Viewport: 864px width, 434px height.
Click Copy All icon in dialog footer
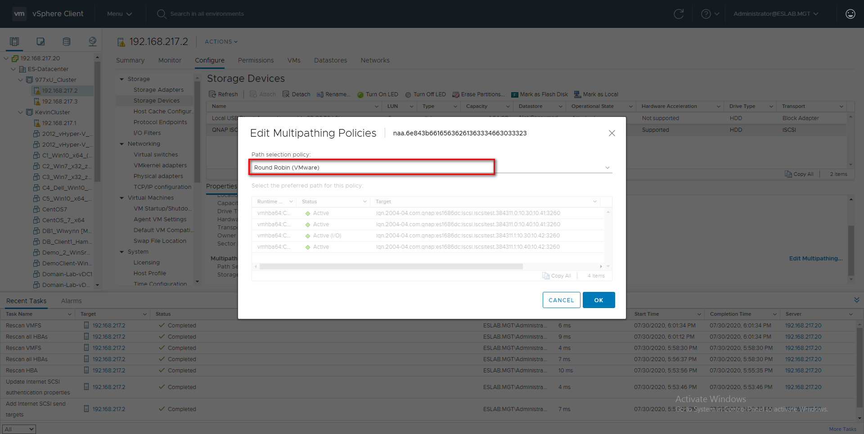coord(557,276)
